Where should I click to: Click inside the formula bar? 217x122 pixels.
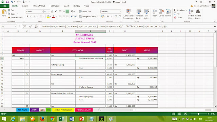tap(126, 26)
